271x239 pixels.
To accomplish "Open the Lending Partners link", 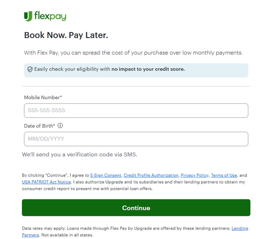I will click(240, 228).
